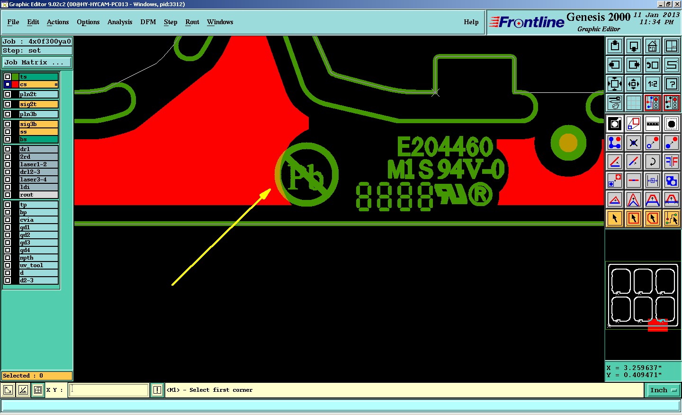
Task: Click the Job Matrix ... button
Action: (x=37, y=63)
